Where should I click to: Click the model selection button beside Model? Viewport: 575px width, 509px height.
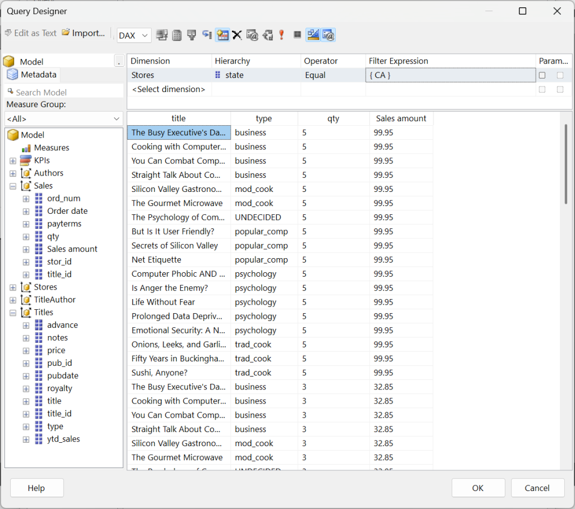(x=118, y=61)
